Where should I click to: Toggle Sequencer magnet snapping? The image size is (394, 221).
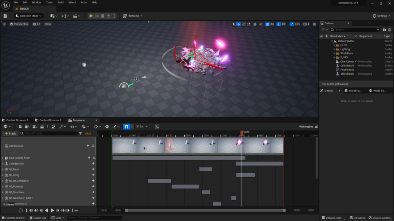pos(126,127)
